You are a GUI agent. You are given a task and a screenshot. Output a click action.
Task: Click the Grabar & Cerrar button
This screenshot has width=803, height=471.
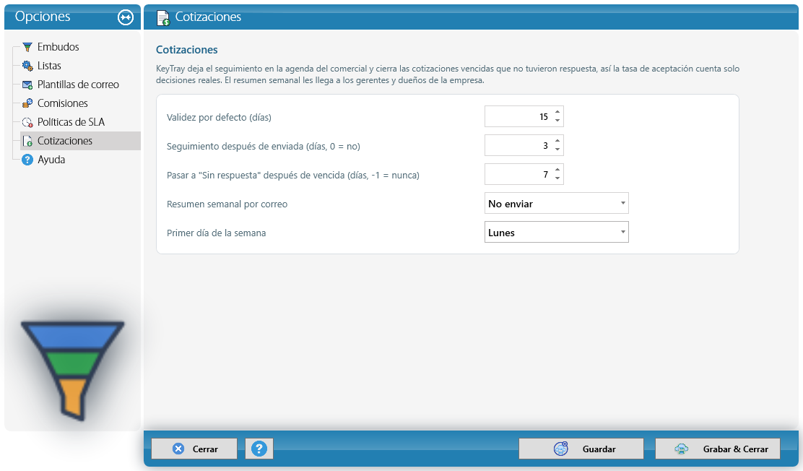tap(718, 449)
